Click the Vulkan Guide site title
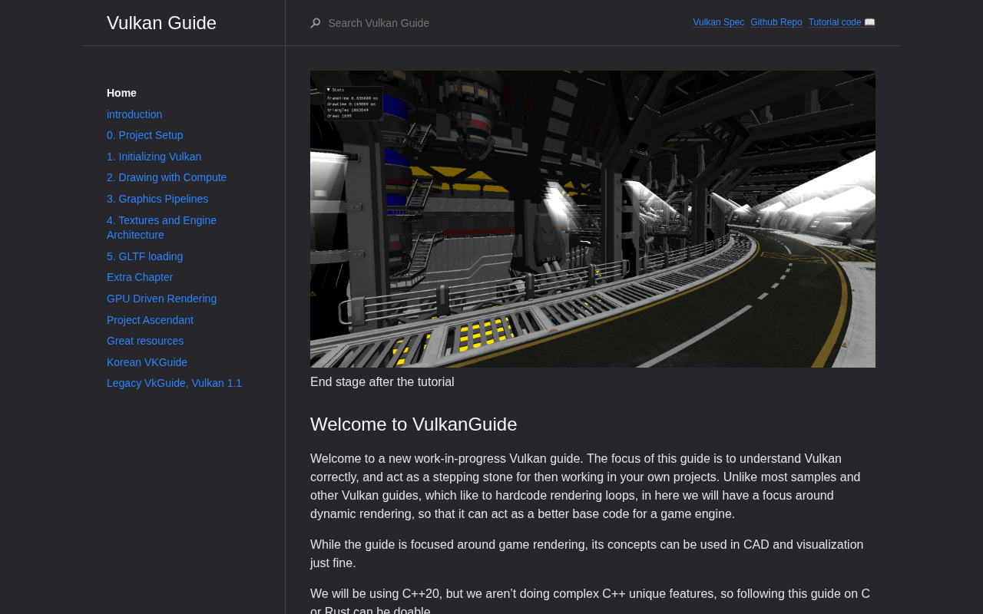 click(x=161, y=23)
